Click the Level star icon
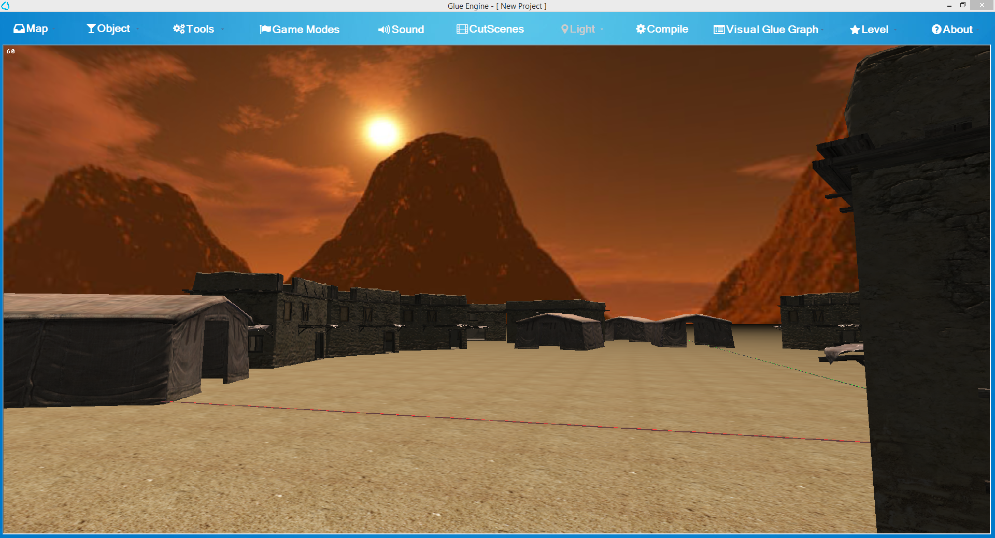Viewport: 995px width, 538px height. coord(855,30)
